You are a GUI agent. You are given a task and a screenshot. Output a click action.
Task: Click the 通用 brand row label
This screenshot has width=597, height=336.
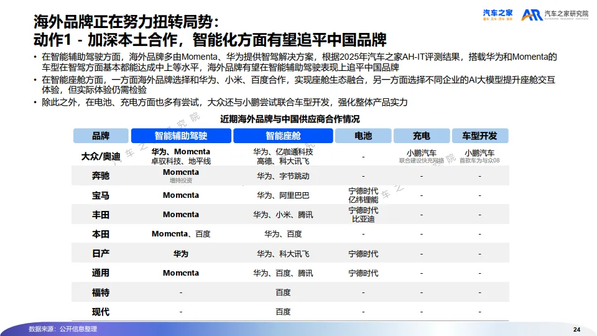tap(101, 273)
